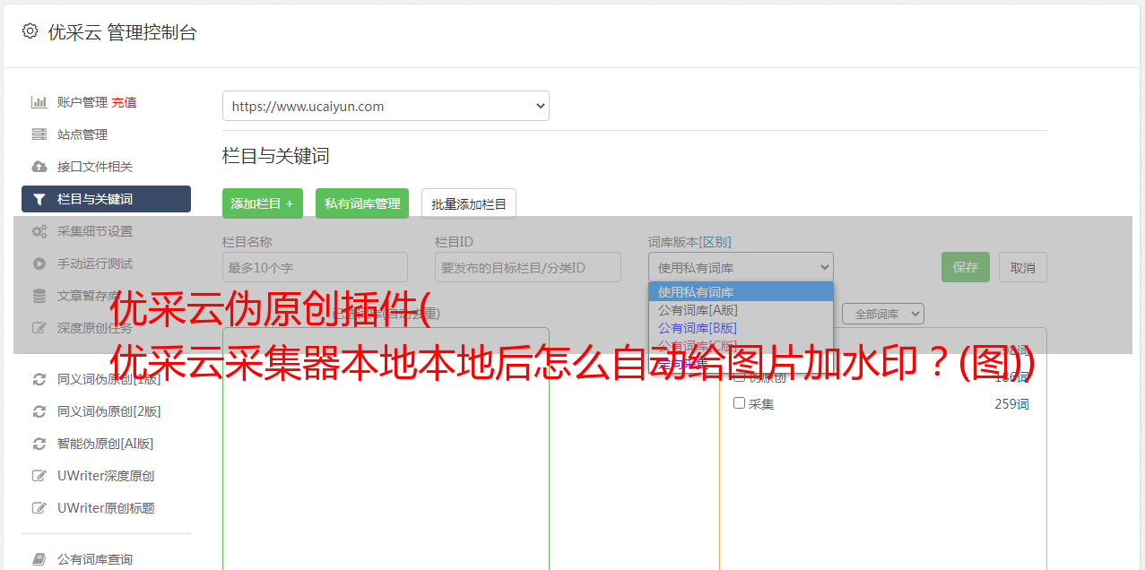
Task: Choose 公有词库[B版] in the open list
Action: tap(741, 327)
